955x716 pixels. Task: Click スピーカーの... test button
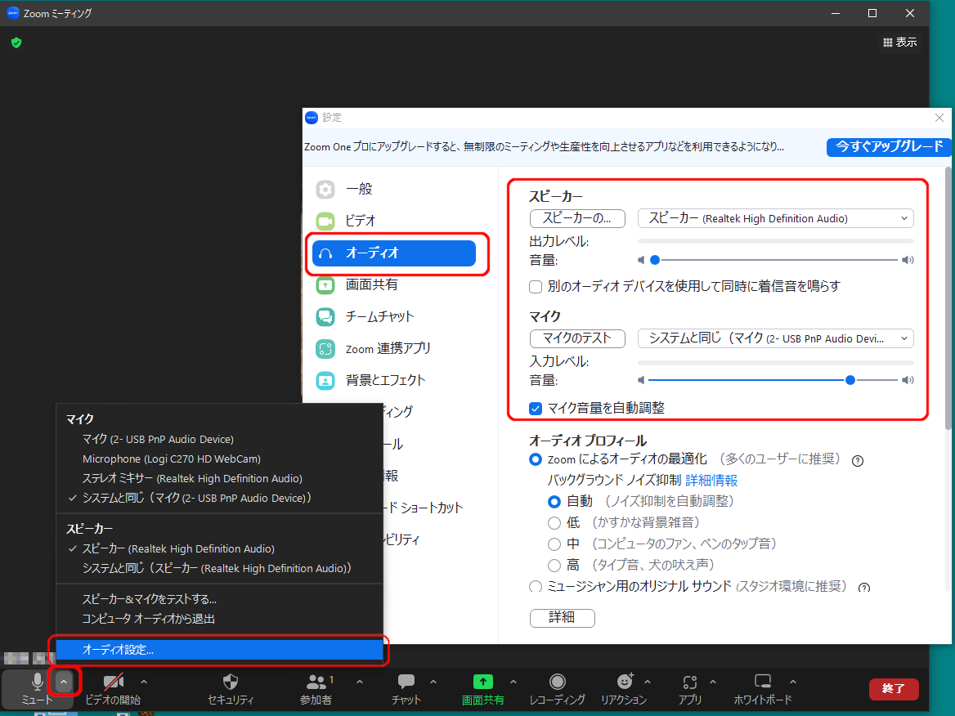pos(577,218)
